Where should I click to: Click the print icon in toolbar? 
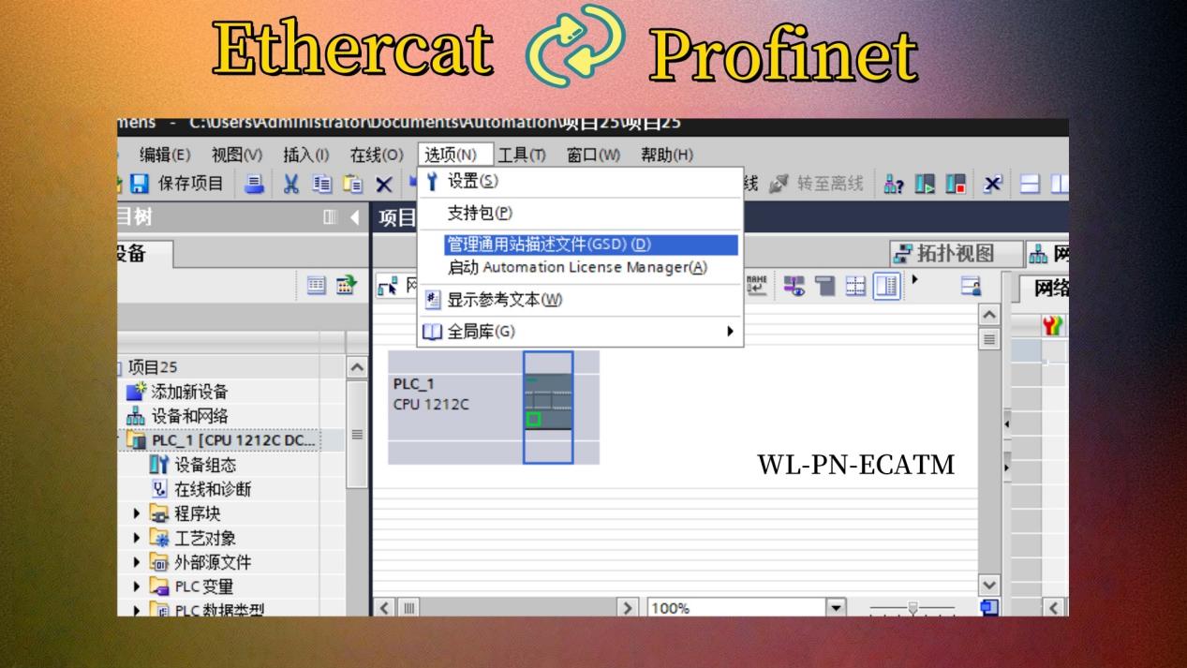tap(254, 184)
